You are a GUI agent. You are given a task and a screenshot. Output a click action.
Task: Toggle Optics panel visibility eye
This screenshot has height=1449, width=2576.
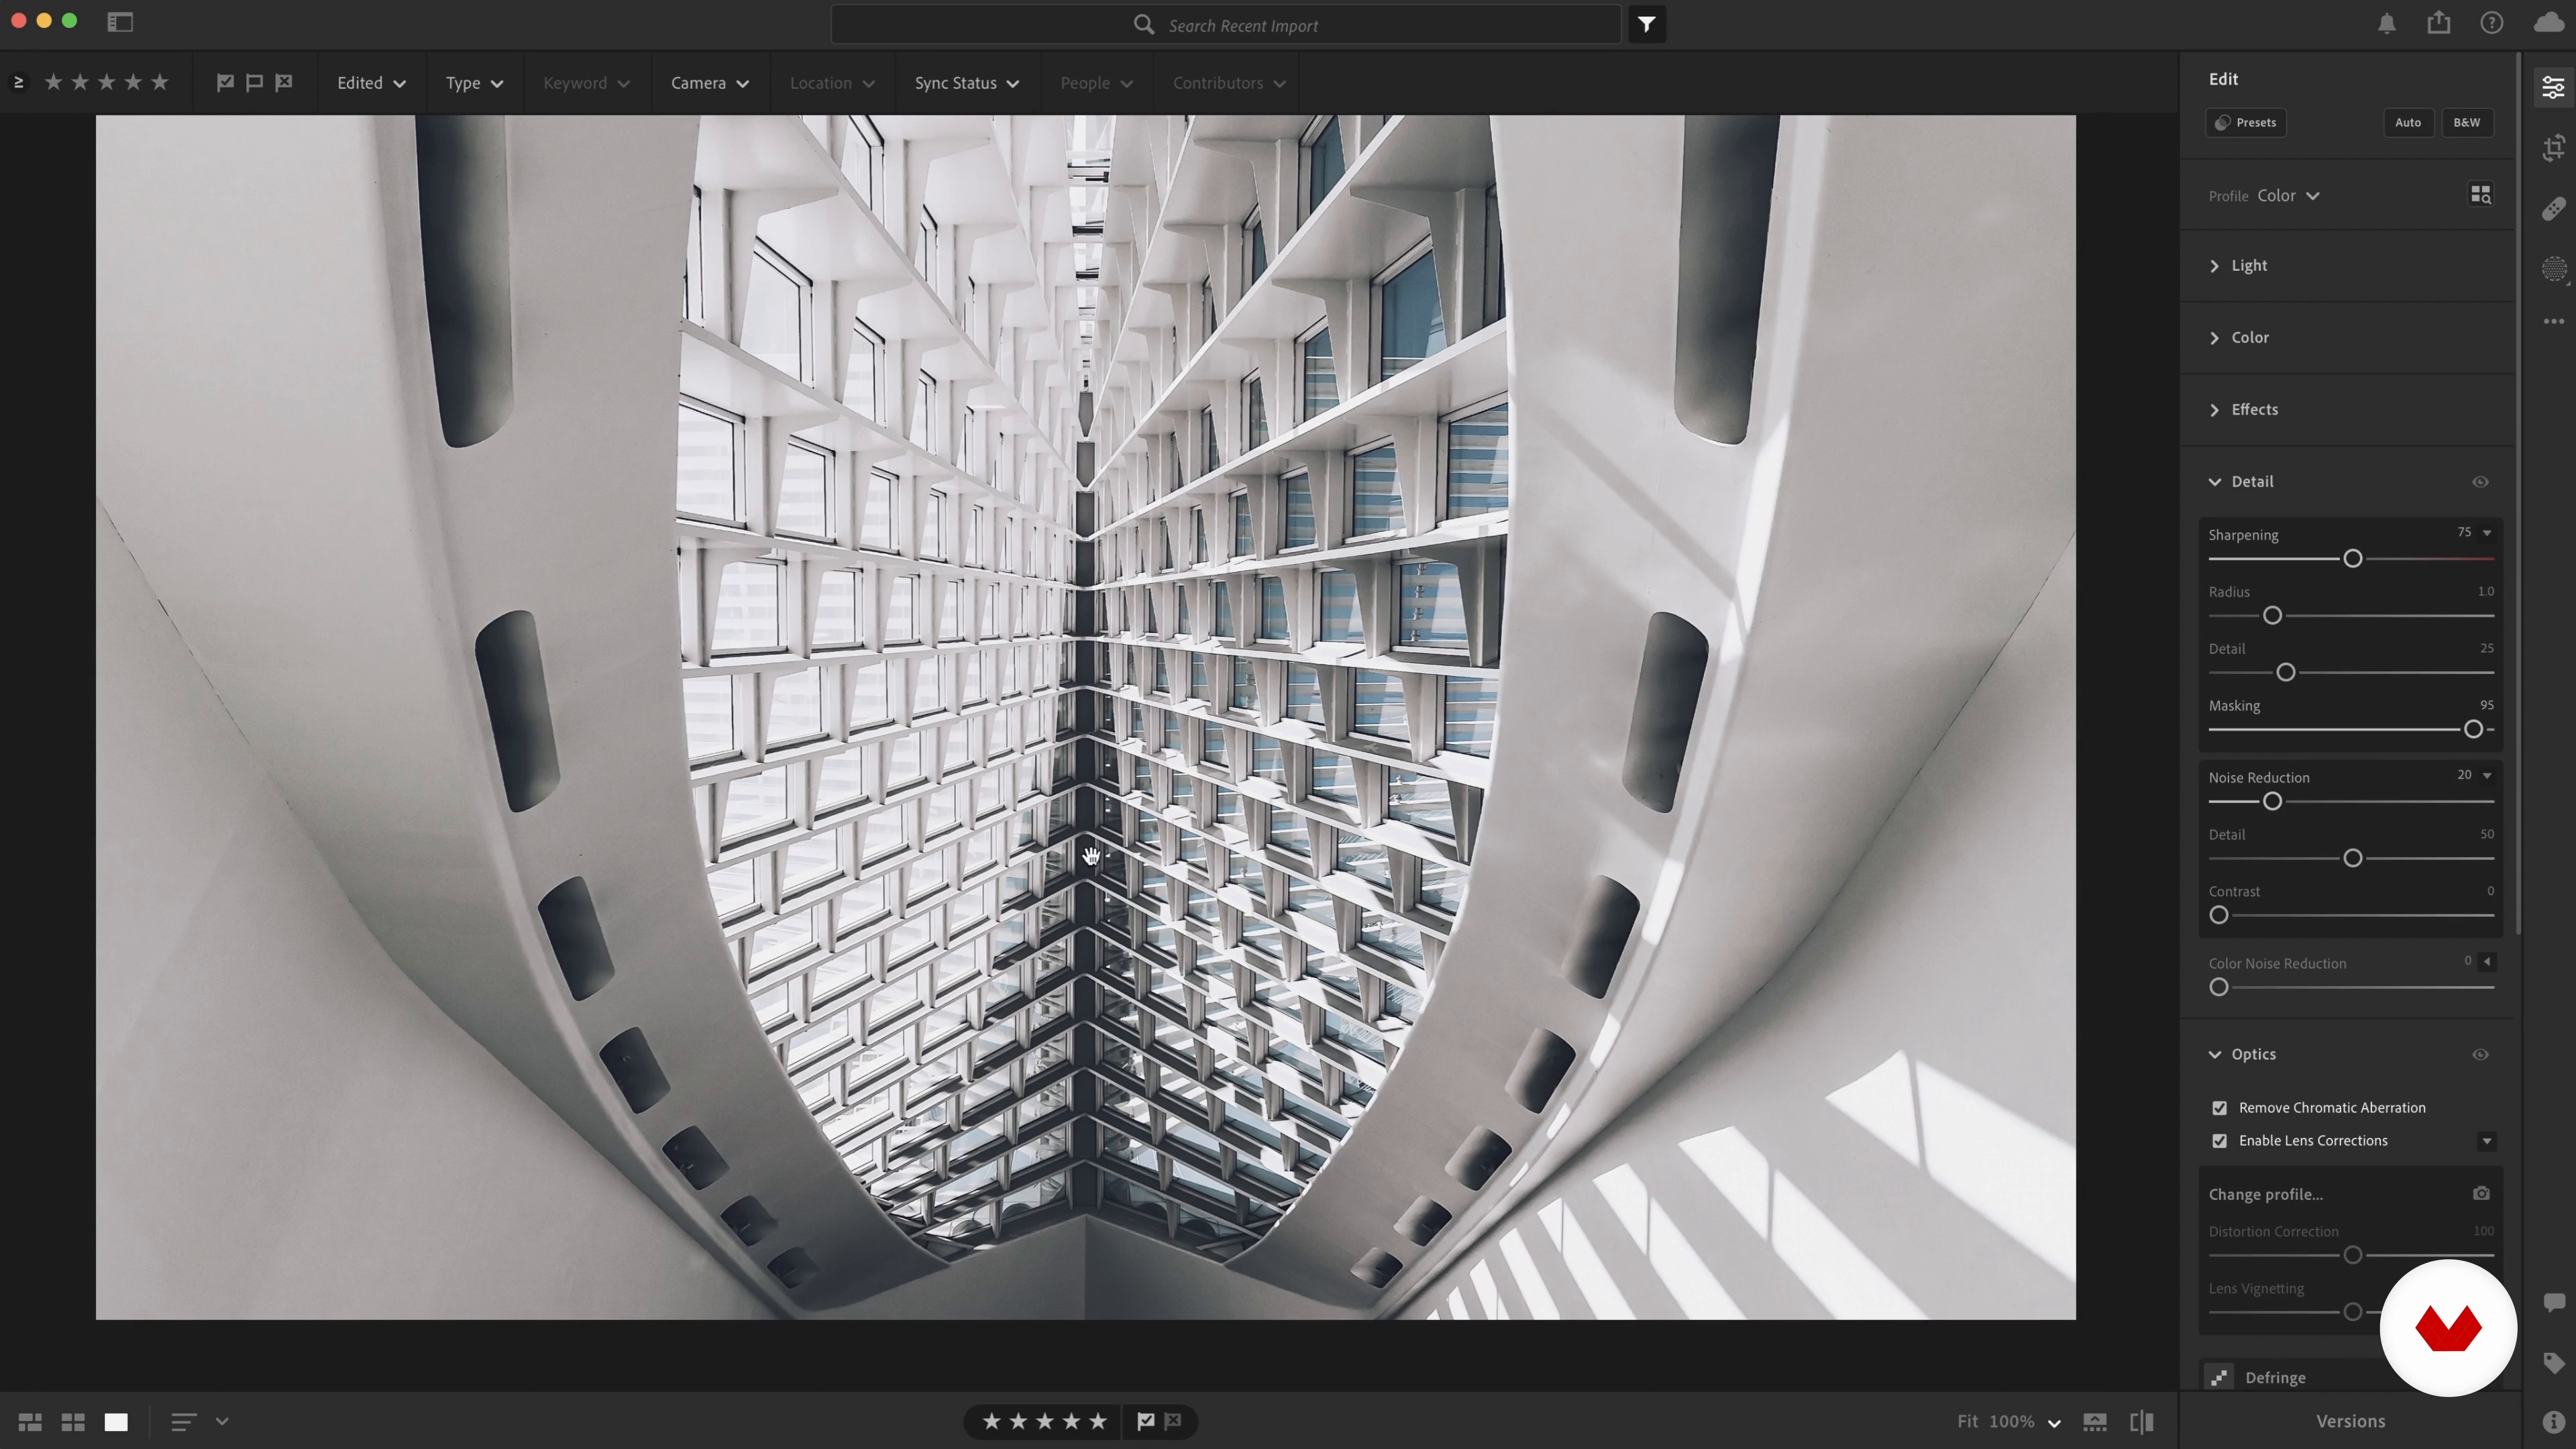[x=2480, y=1055]
